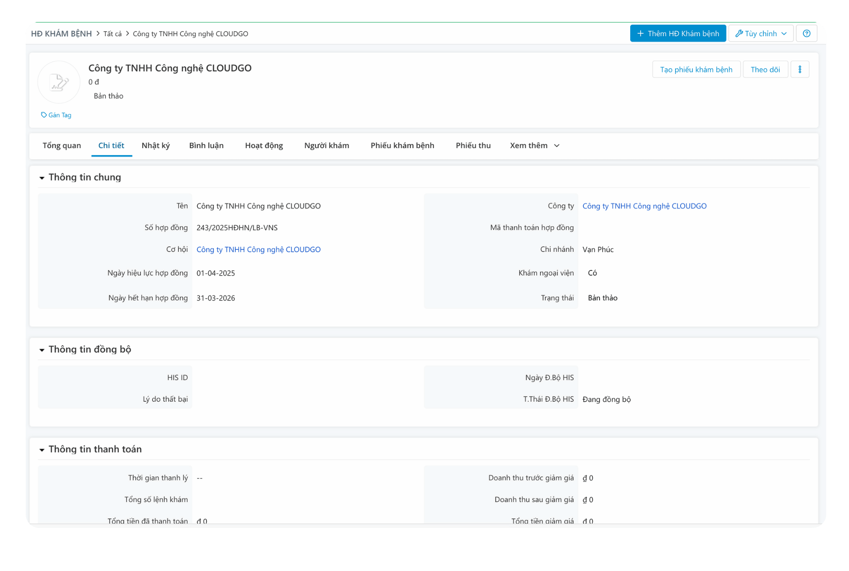This screenshot has height=571, width=849.
Task: Go to HĐ KHÁM BỆNH breadcrumb
Action: point(61,34)
